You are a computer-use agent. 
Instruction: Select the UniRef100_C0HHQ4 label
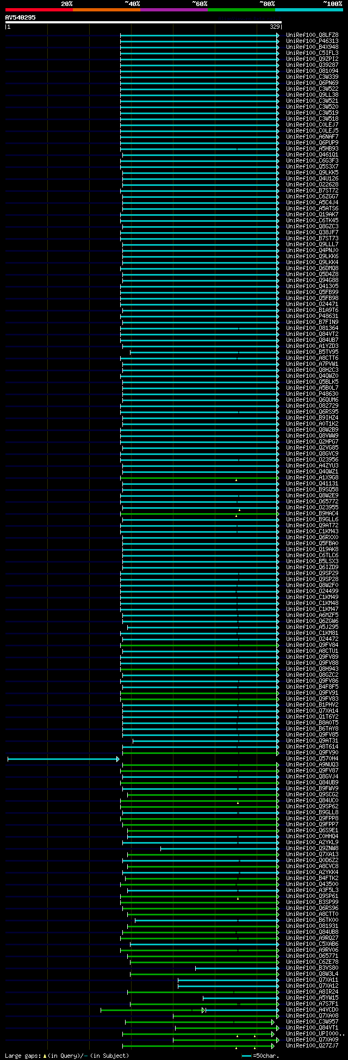[x=312, y=836]
